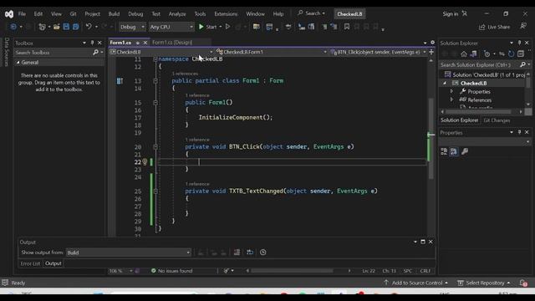The width and height of the screenshot is (535, 301).
Task: Click the Undo arrow icon
Action: [x=89, y=27]
